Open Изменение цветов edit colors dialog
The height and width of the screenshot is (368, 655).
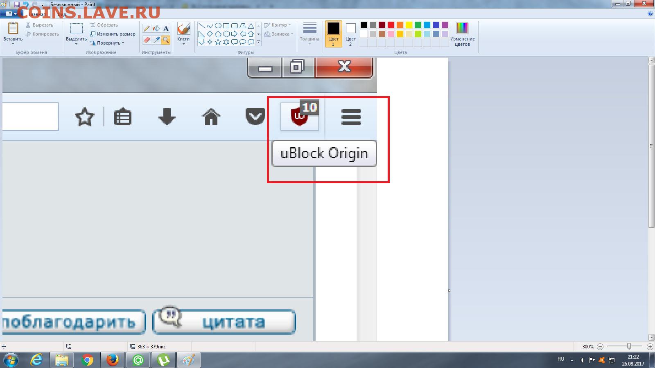click(x=462, y=34)
